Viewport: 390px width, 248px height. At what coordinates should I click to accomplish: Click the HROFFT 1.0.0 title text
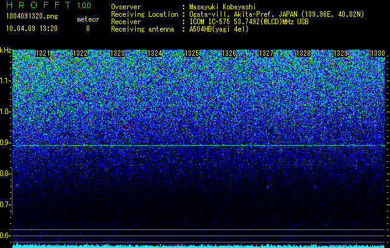48,5
